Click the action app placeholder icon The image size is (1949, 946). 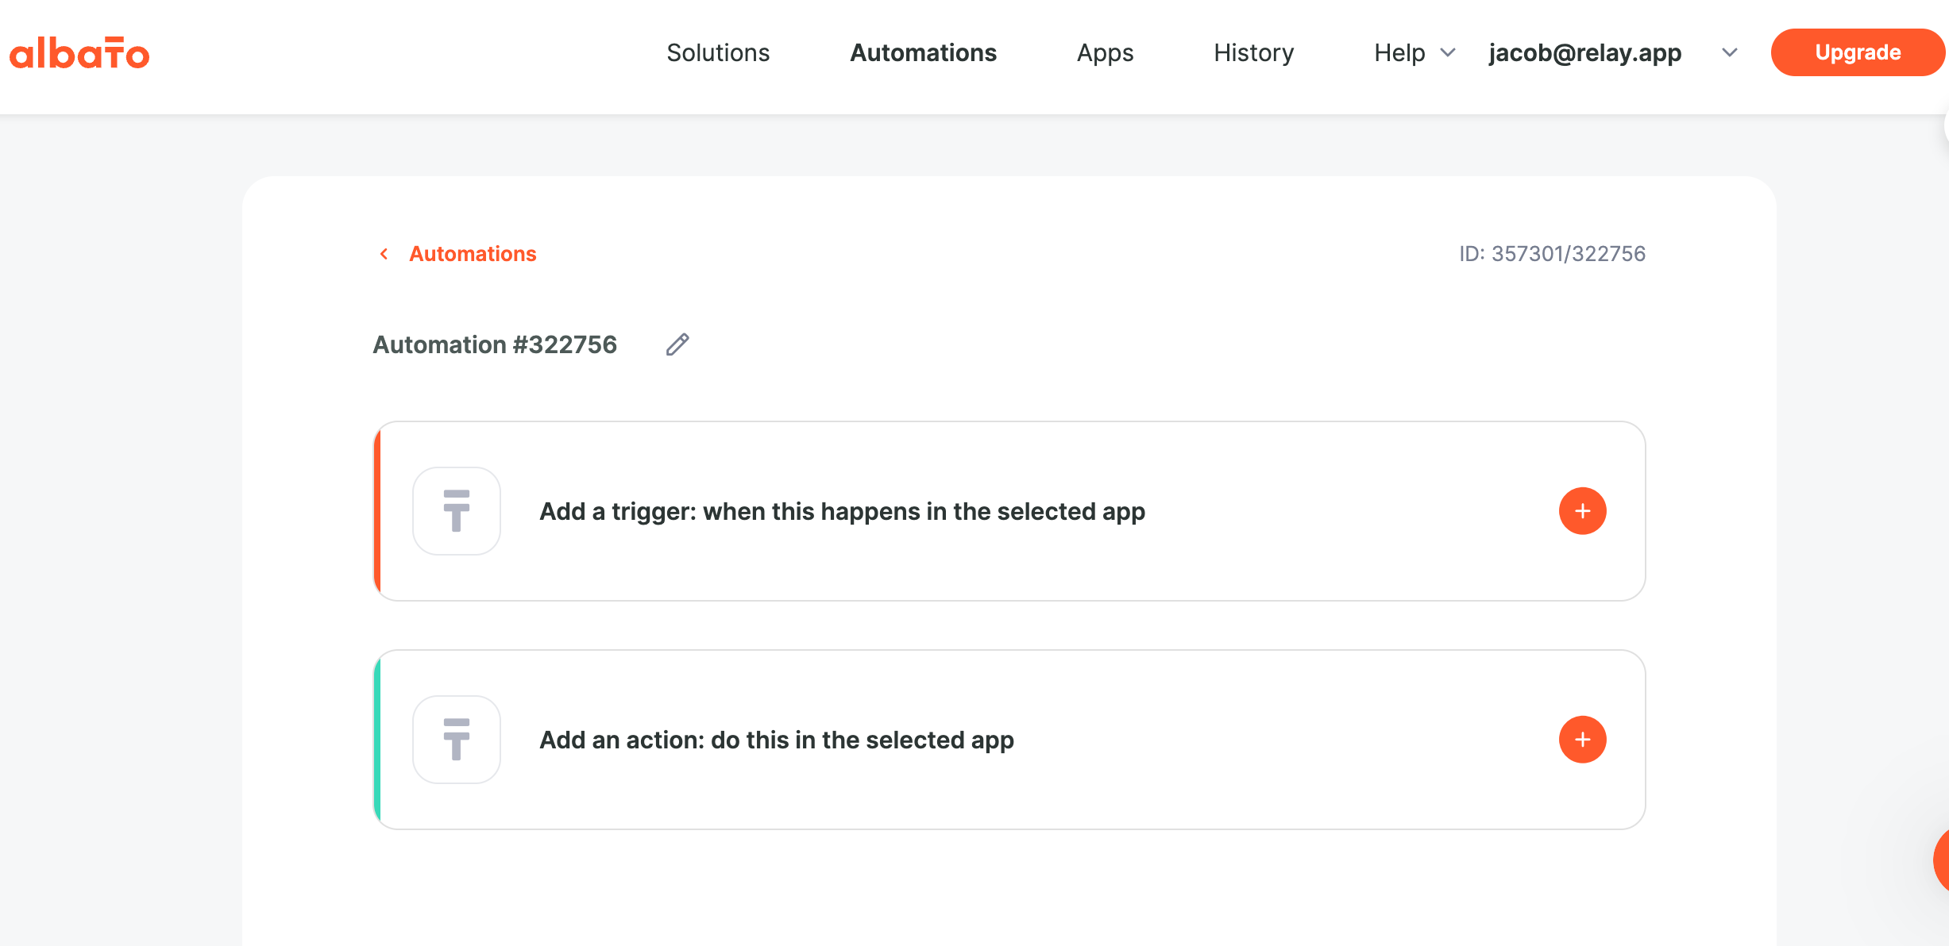457,740
